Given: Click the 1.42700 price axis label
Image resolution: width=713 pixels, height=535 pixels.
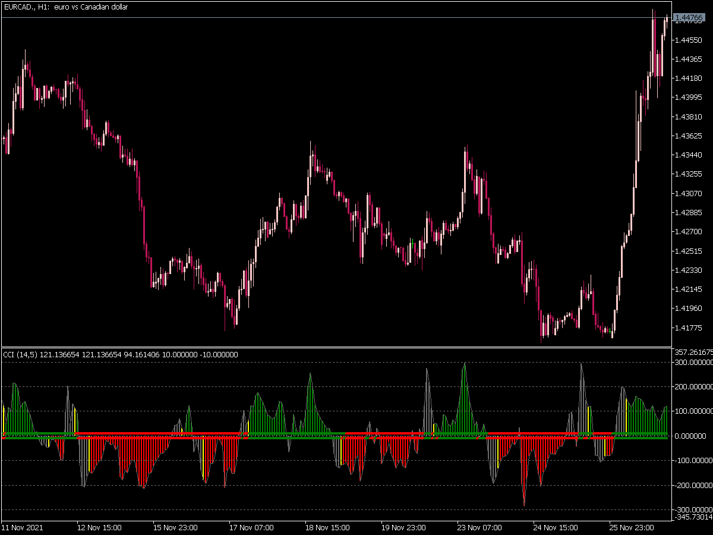Looking at the screenshot, I should 689,231.
